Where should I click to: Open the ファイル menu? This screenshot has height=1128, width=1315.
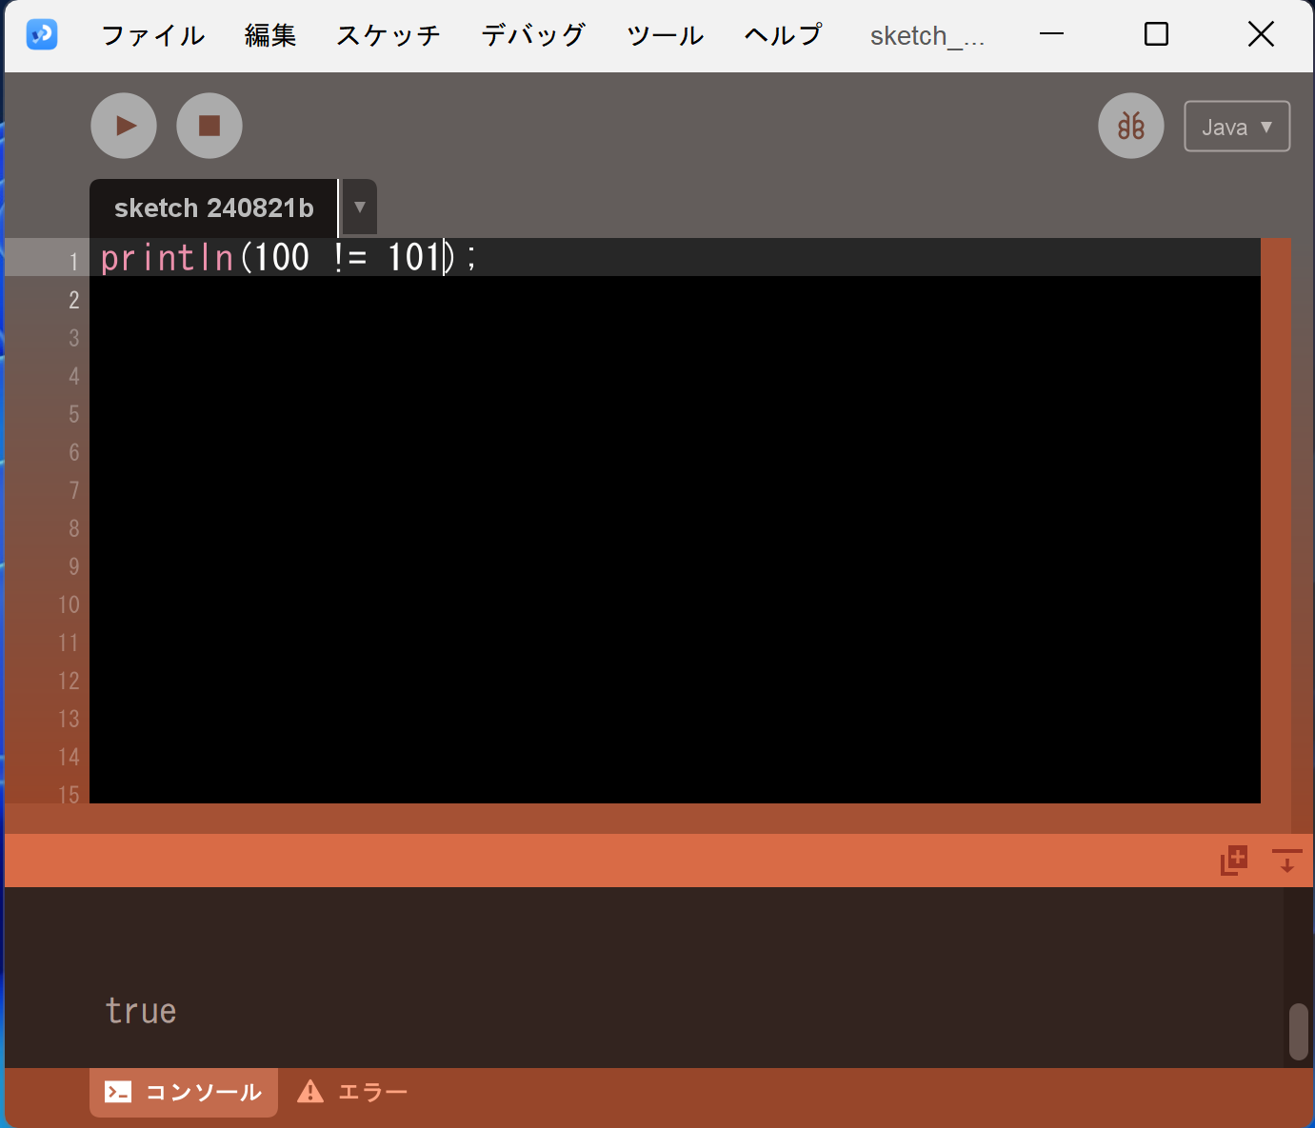click(x=152, y=35)
